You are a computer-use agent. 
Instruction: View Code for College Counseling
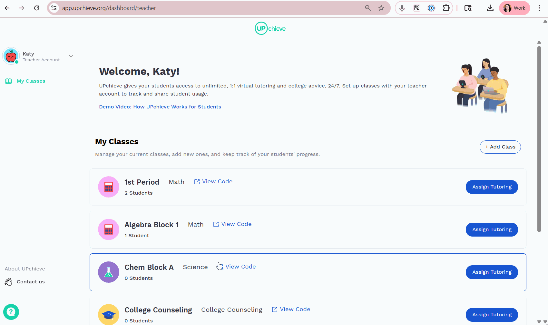point(291,310)
